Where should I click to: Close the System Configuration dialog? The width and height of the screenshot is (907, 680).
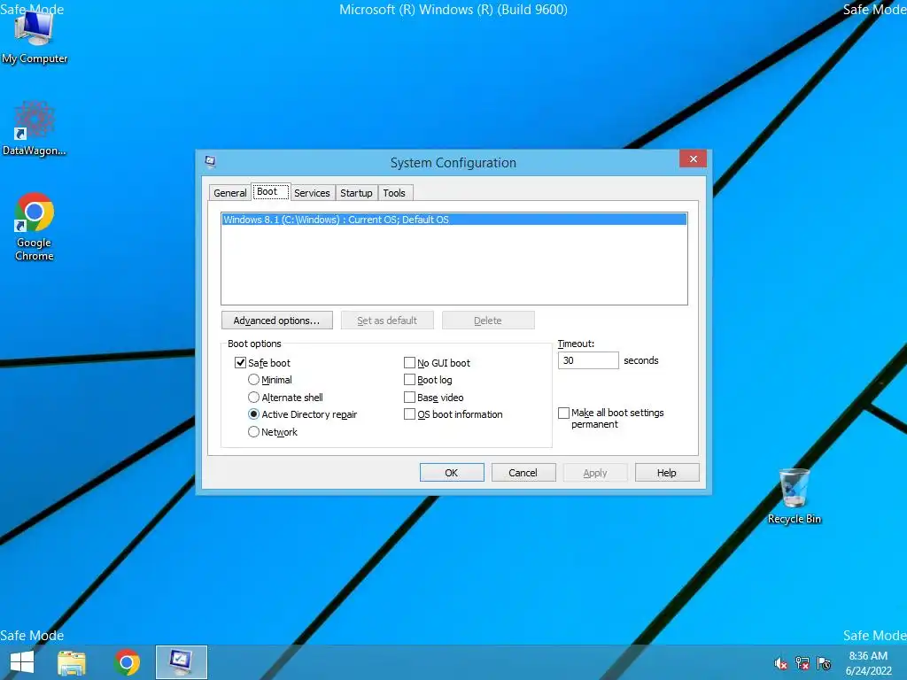tap(693, 159)
